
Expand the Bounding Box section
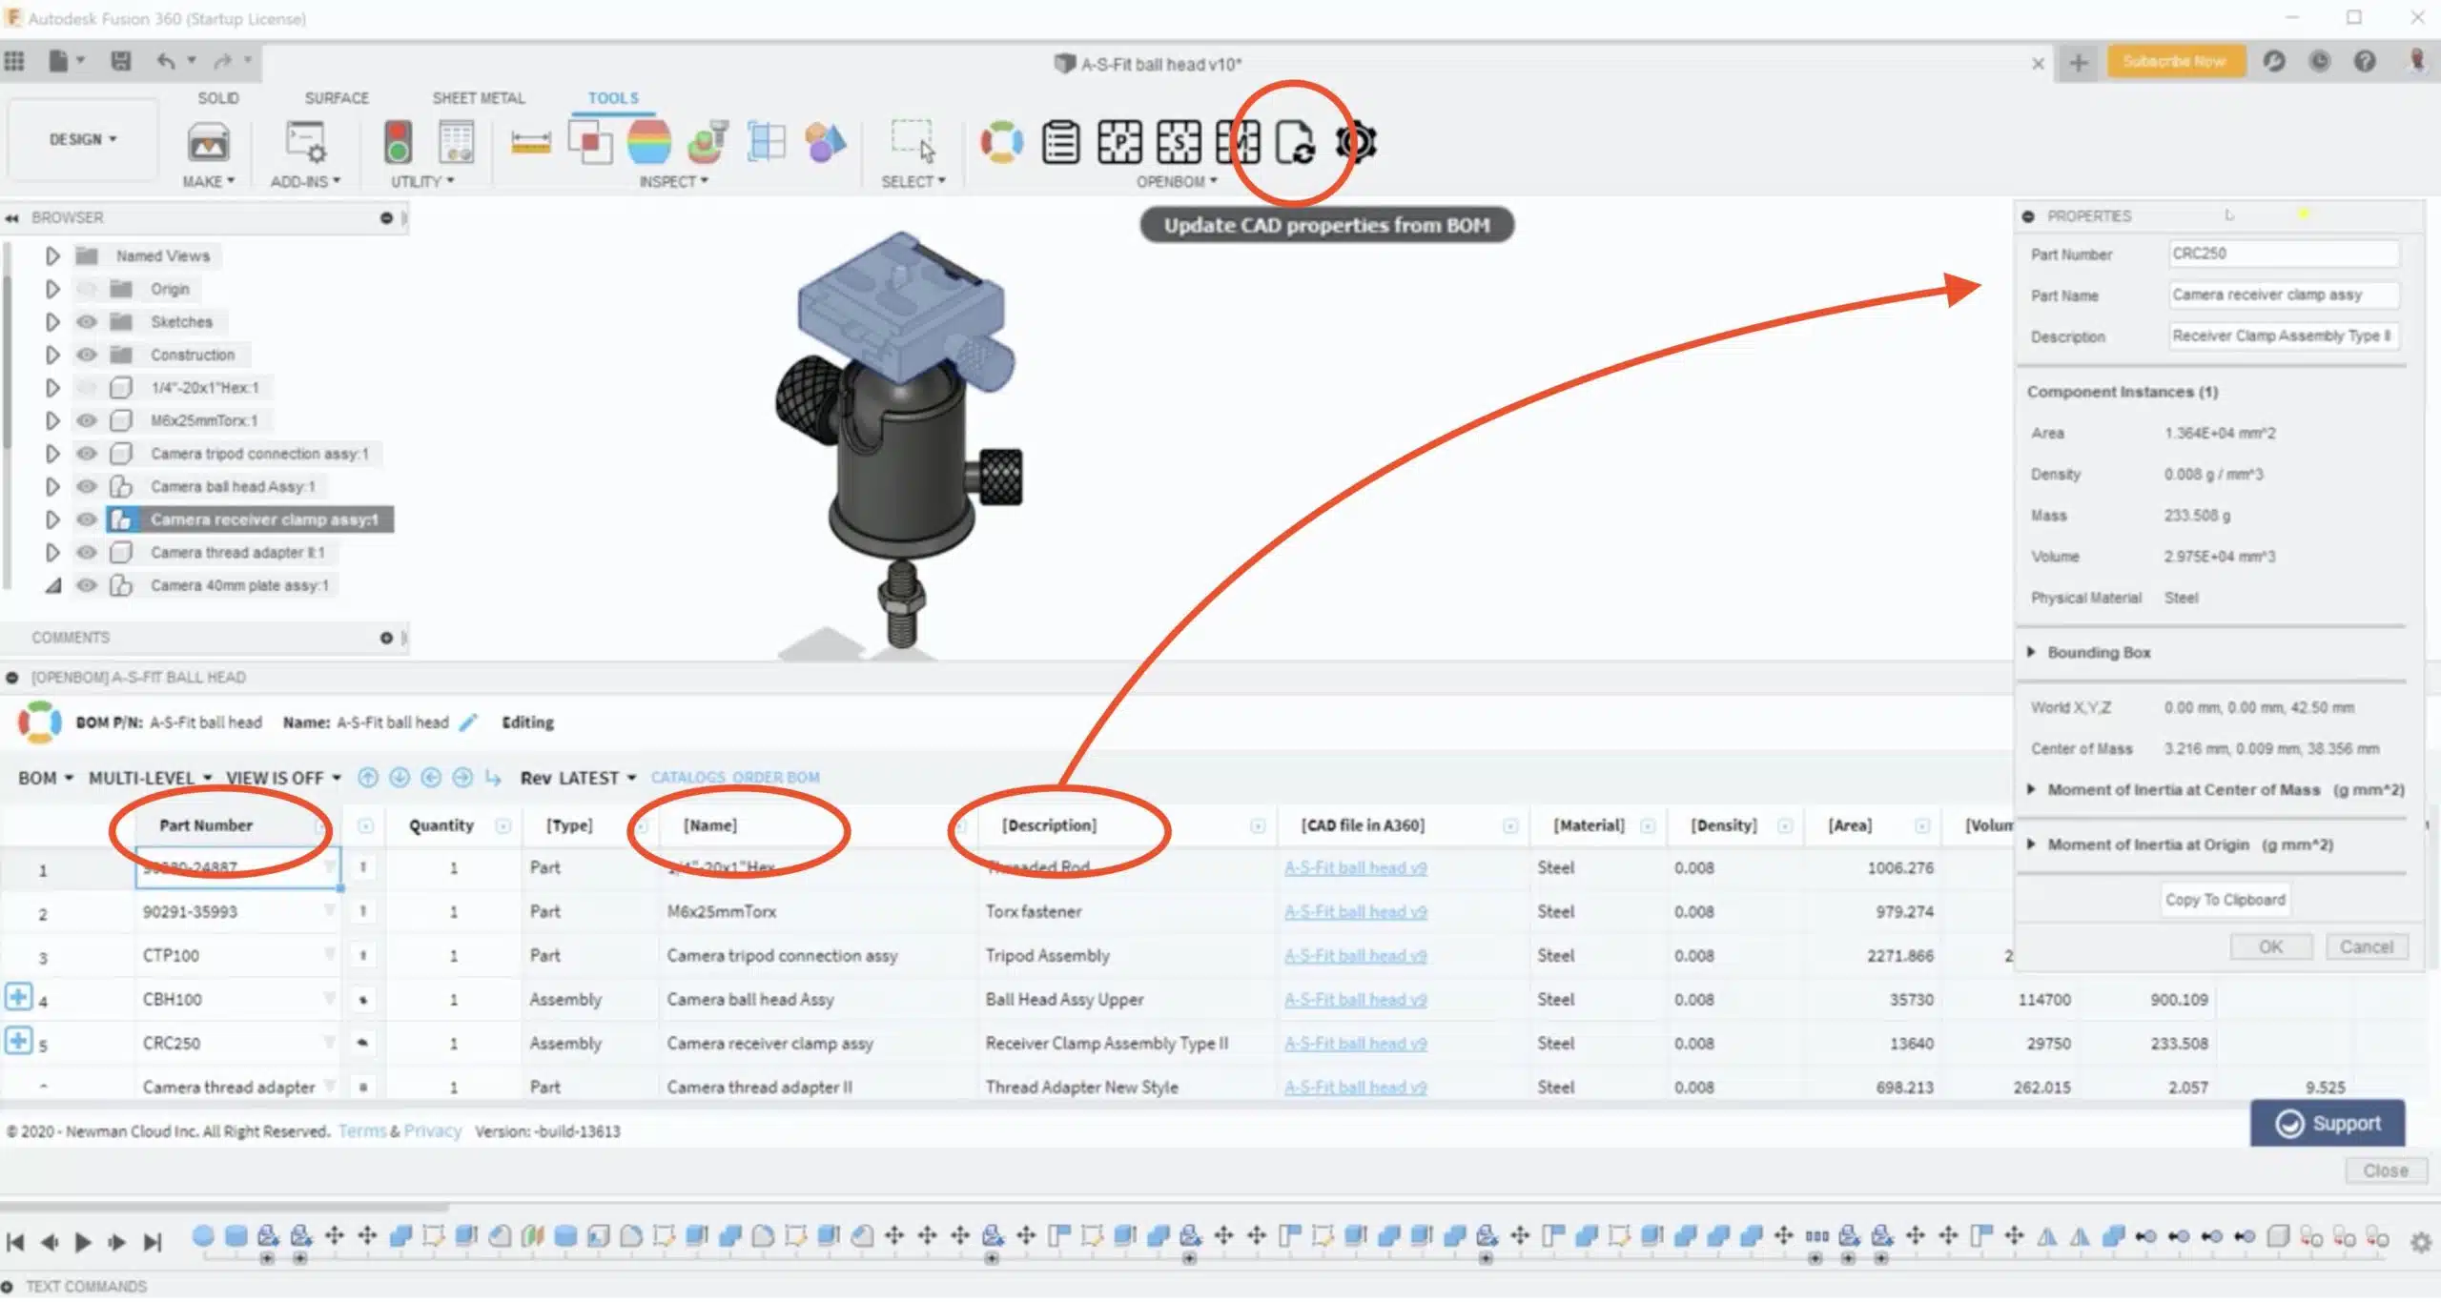[2031, 652]
